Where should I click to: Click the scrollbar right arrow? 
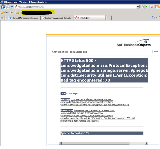coord(147,143)
